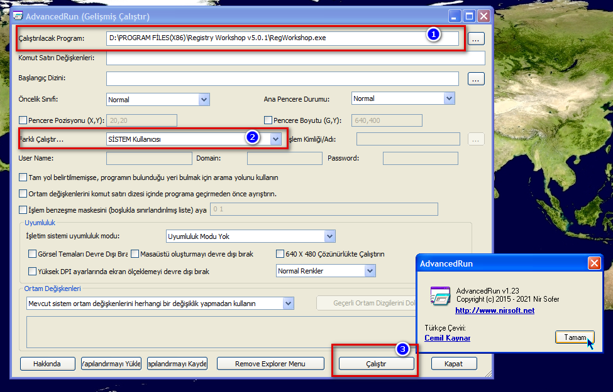Viewport: 613px width, 392px height.
Task: Click Tamam in the About dialog
Action: (x=575, y=337)
